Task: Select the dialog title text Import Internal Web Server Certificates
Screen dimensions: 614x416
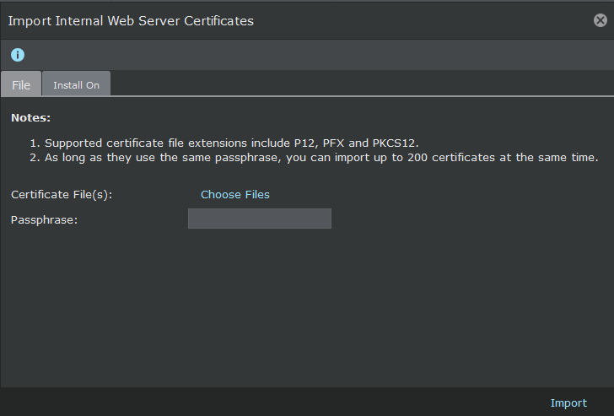Action: (x=131, y=21)
